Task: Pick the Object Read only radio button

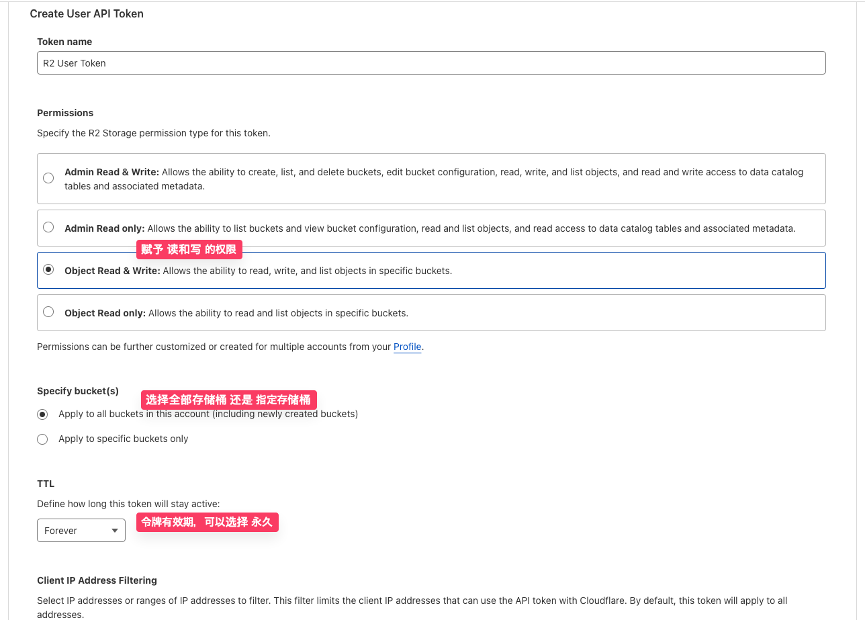Action: (x=48, y=312)
